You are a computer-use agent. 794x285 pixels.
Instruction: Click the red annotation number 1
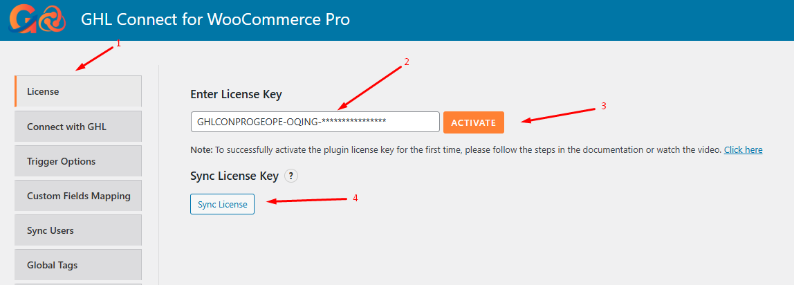pos(118,44)
